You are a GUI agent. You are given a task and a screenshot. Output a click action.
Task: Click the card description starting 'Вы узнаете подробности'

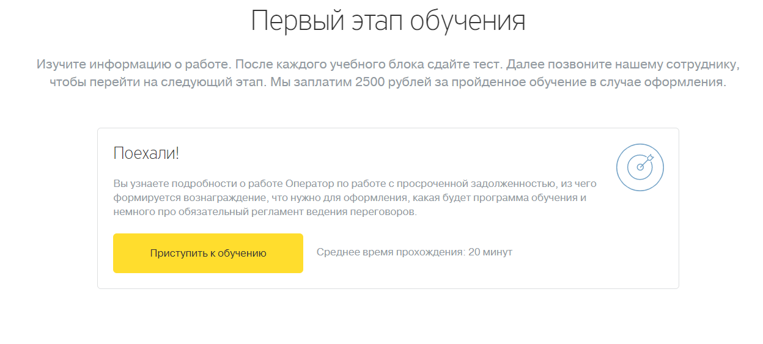tap(355, 198)
